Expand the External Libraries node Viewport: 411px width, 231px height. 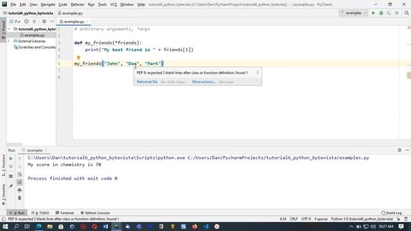tap(9, 41)
